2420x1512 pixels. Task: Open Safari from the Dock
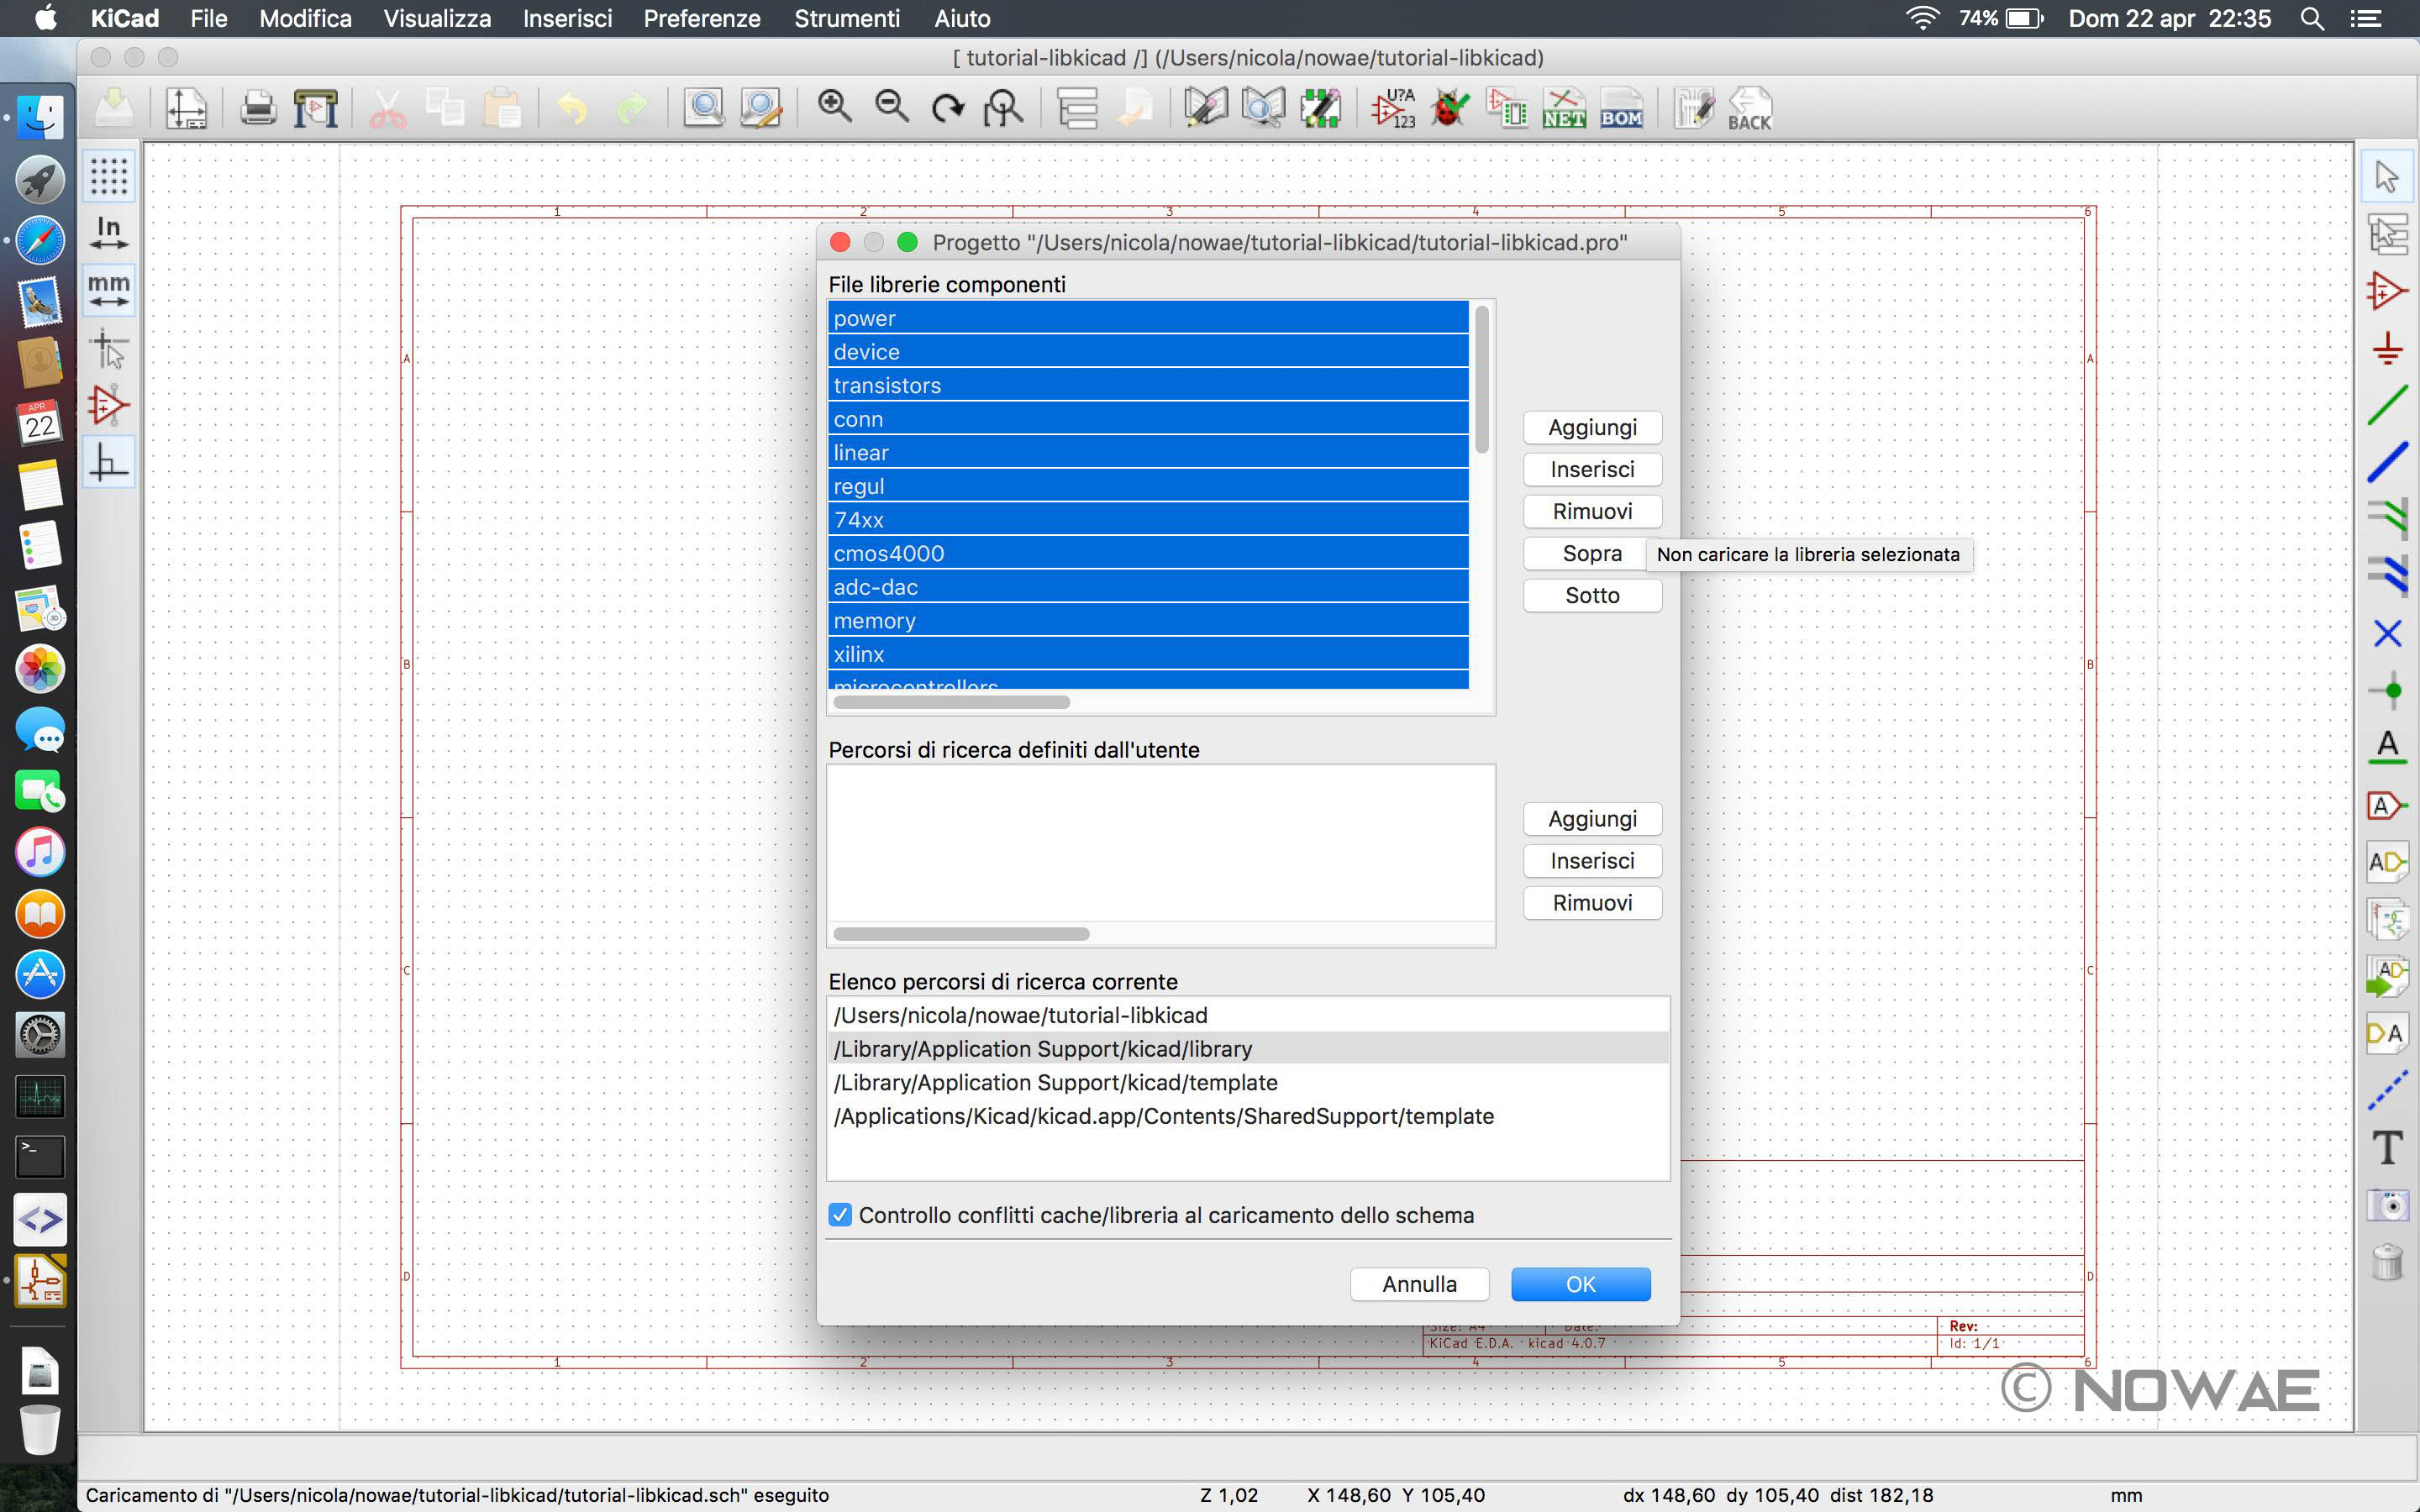[40, 240]
